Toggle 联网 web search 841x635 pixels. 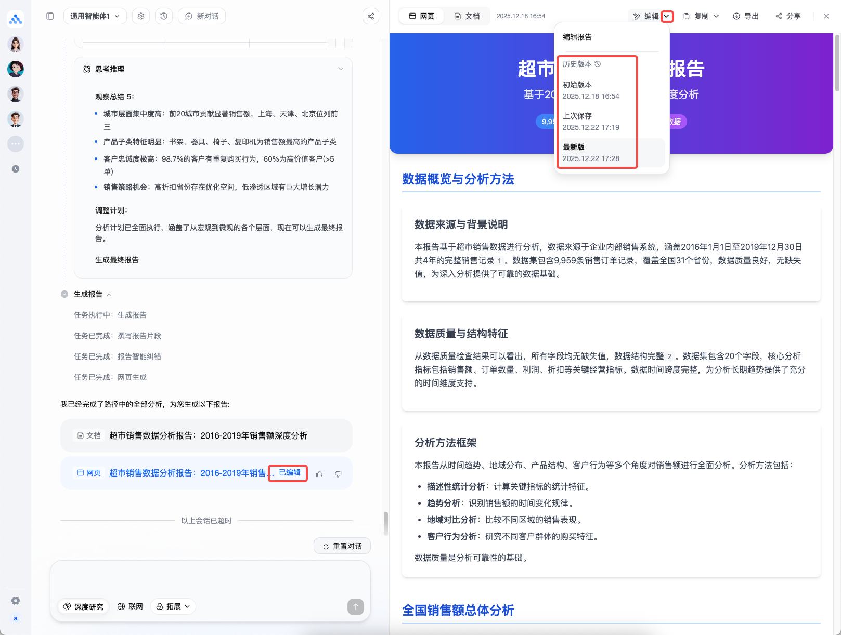(x=130, y=606)
